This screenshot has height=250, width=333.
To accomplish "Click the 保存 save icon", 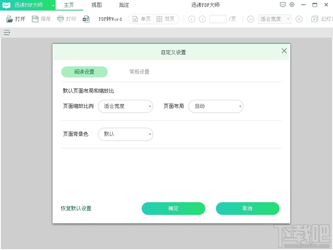I will coord(35,19).
